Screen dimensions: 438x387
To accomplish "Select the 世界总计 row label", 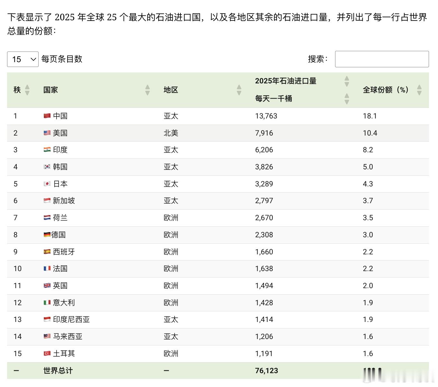I will click(x=58, y=371).
